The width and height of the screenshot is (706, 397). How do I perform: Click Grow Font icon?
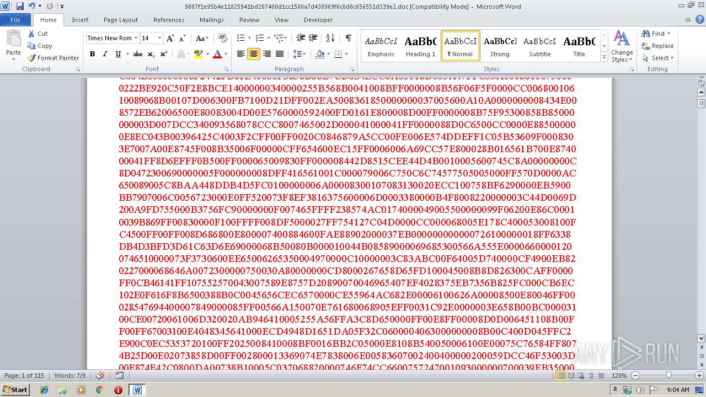[x=170, y=38]
